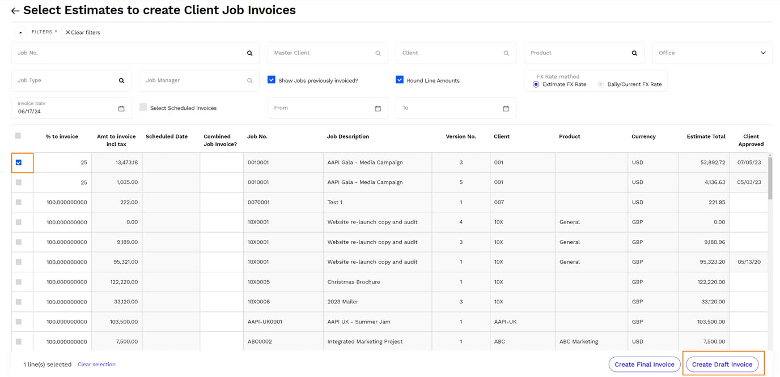Select the Daily/Current FX Rate option
Image resolution: width=780 pixels, height=377 pixels.
click(x=601, y=84)
